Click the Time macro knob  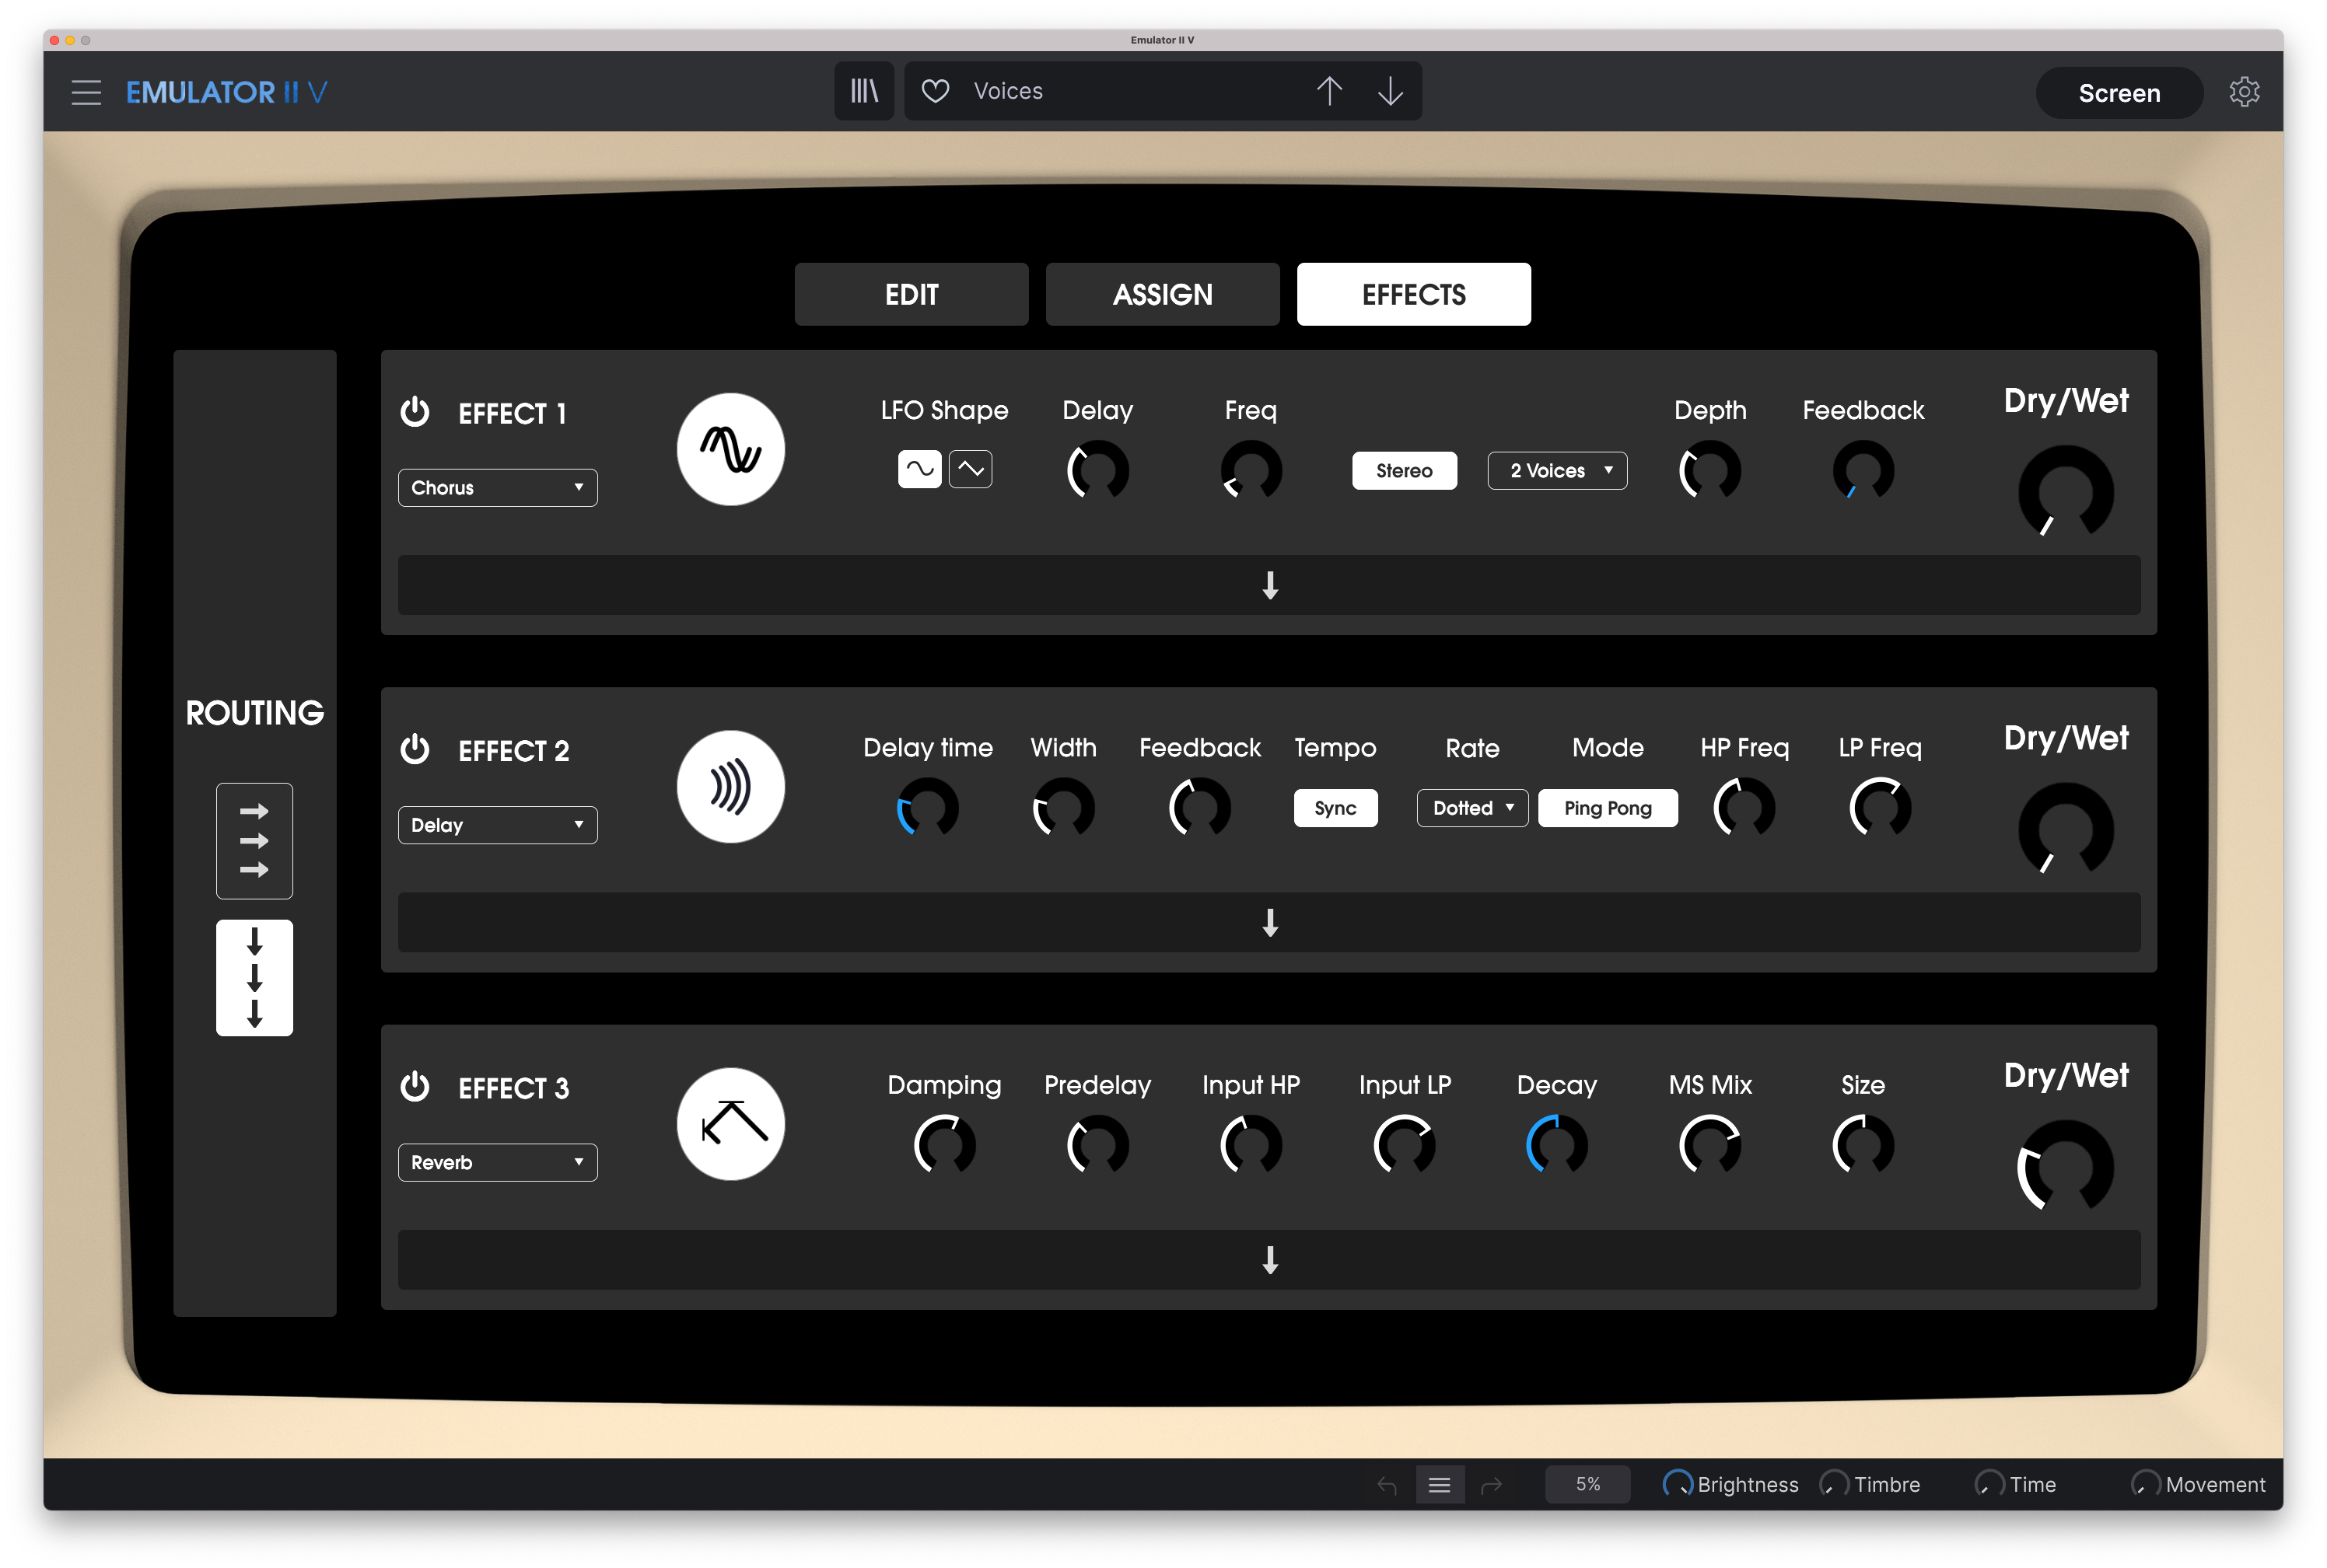(x=1990, y=1484)
